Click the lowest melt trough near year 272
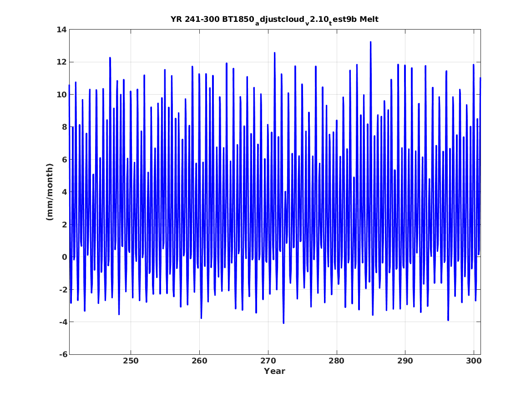This screenshot has width=531, height=398. click(x=283, y=322)
